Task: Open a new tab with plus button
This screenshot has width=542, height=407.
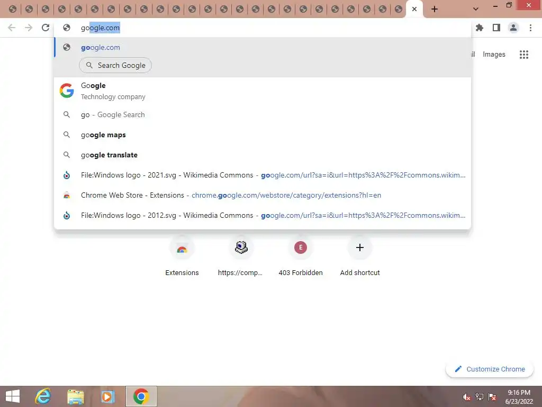Action: tap(435, 10)
